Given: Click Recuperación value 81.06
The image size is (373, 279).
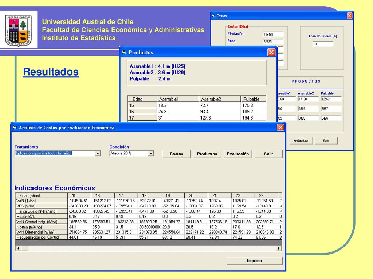Looking at the screenshot, I should 266,237.
